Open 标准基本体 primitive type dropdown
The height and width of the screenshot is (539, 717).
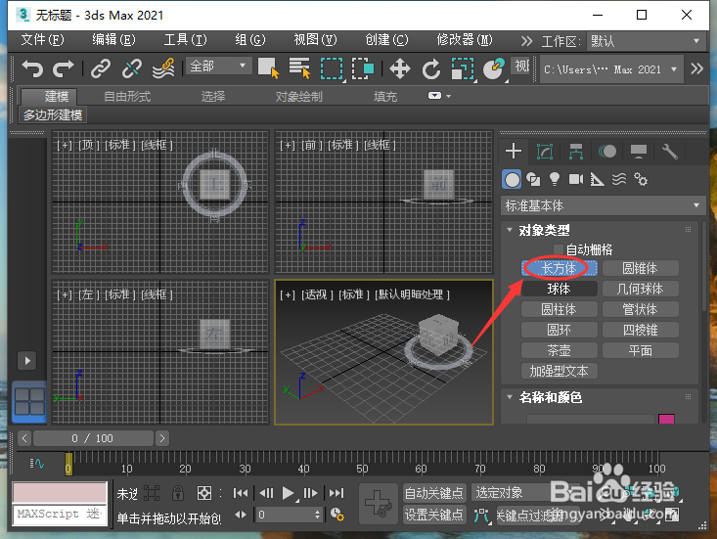604,205
